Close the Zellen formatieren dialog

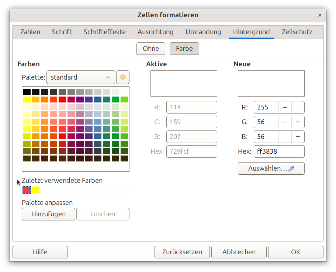(x=319, y=15)
